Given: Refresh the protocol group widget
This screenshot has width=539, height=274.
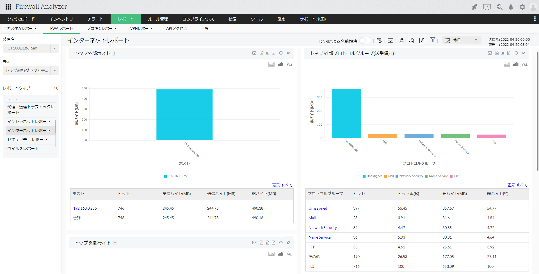Looking at the screenshot, I should click(x=516, y=53).
